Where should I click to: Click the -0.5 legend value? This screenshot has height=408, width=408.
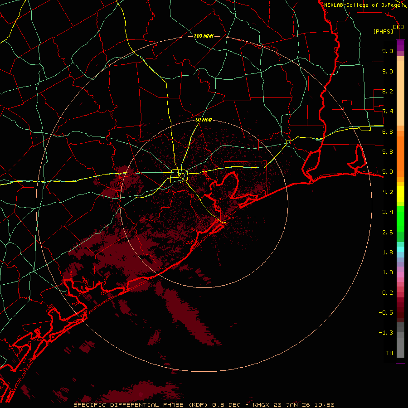(x=386, y=313)
